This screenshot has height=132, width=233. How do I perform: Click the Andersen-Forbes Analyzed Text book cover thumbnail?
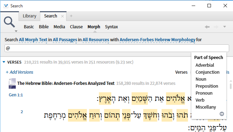tap(12, 83)
